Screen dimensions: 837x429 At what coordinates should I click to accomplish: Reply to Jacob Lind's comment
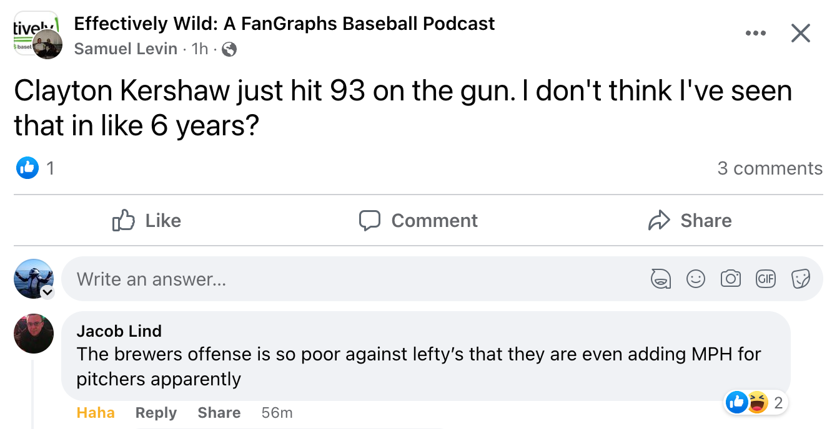pos(156,413)
